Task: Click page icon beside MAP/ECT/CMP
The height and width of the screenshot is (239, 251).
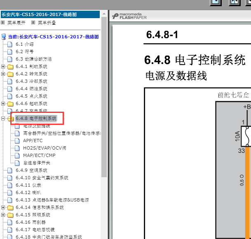Action: coord(17,155)
